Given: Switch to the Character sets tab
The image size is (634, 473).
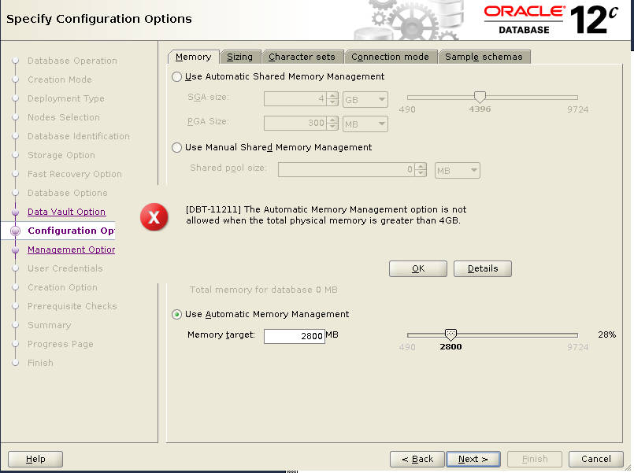Looking at the screenshot, I should click(302, 57).
